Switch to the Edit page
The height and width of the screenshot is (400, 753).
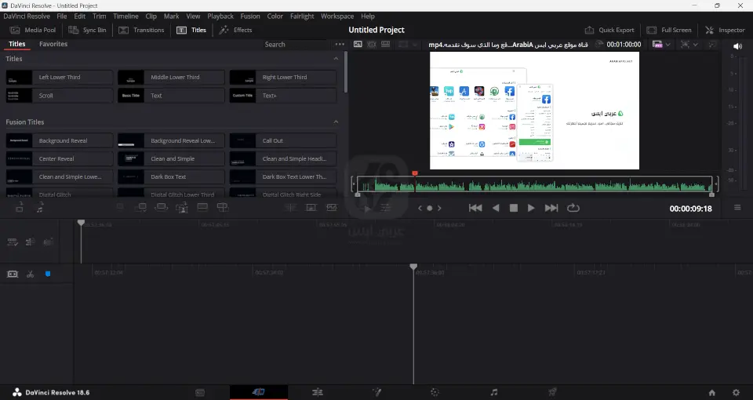coord(318,392)
